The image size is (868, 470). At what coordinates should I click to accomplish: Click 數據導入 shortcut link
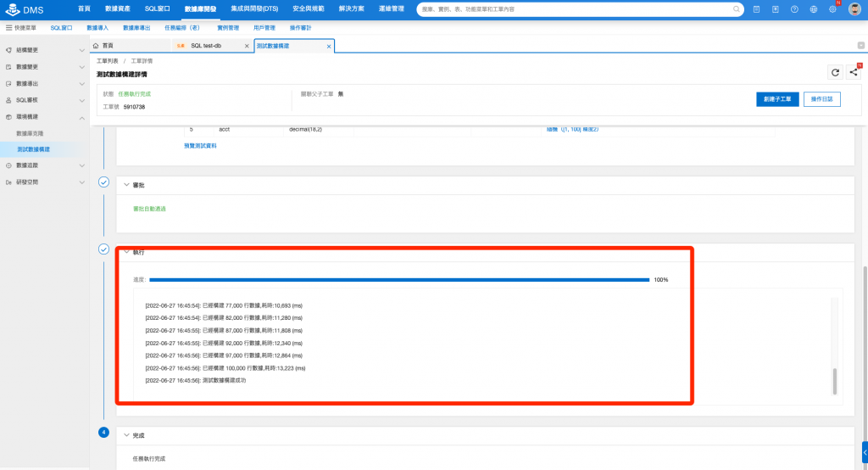click(97, 28)
